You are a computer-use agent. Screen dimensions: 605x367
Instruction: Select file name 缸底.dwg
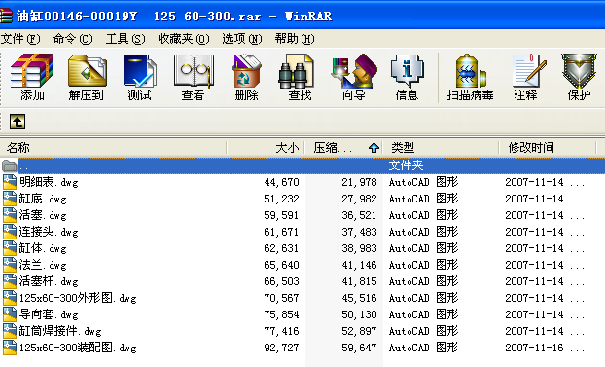43,199
